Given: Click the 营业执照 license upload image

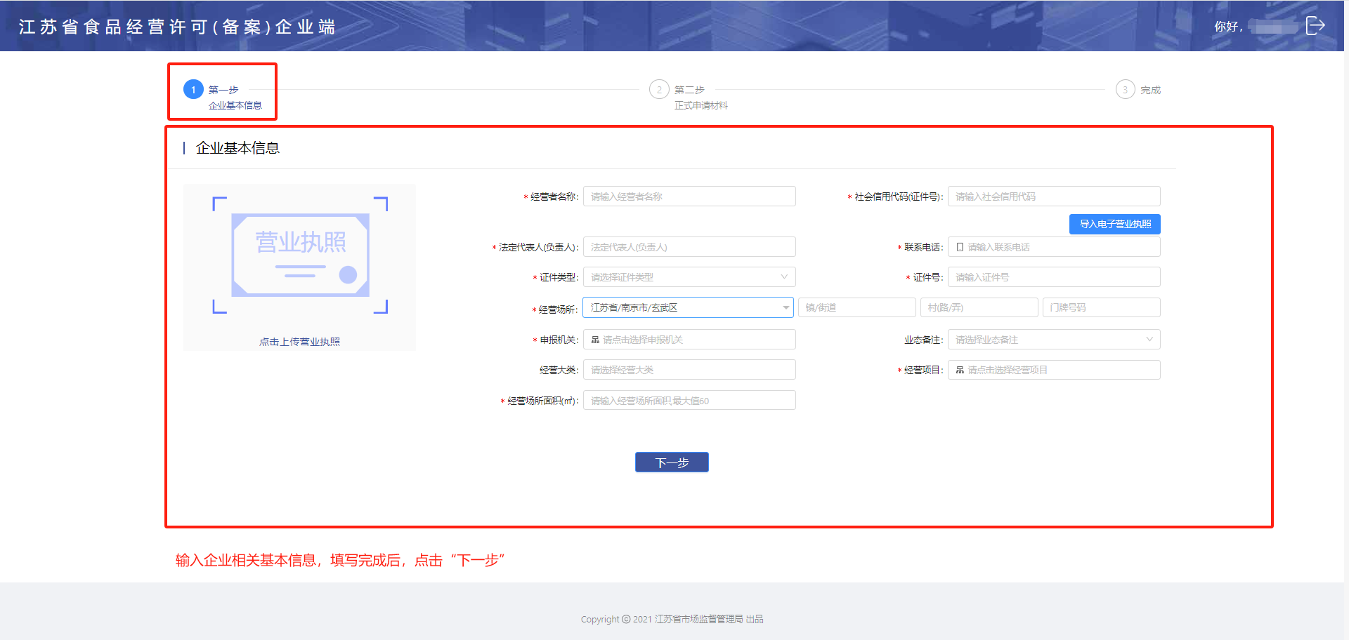Looking at the screenshot, I should click(x=300, y=255).
